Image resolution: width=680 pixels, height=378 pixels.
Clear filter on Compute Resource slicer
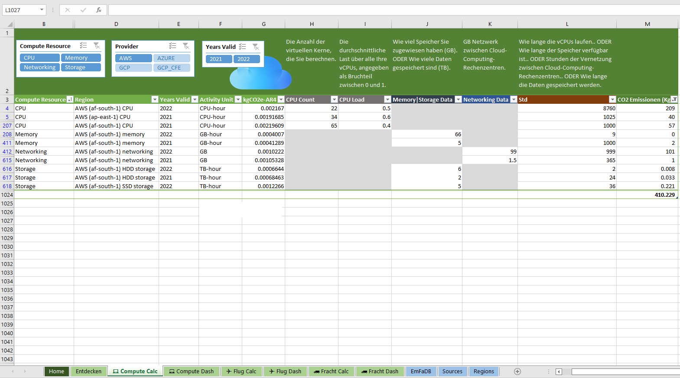pyautogui.click(x=97, y=45)
